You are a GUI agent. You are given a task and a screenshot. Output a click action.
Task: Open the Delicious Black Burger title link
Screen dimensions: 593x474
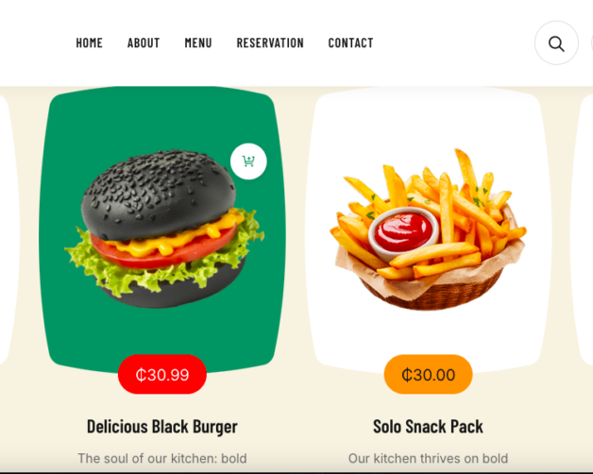[162, 427]
